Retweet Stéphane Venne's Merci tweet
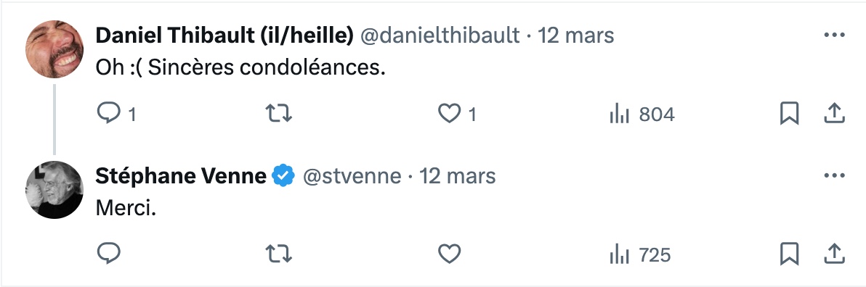Image resolution: width=866 pixels, height=287 pixels. (x=279, y=254)
